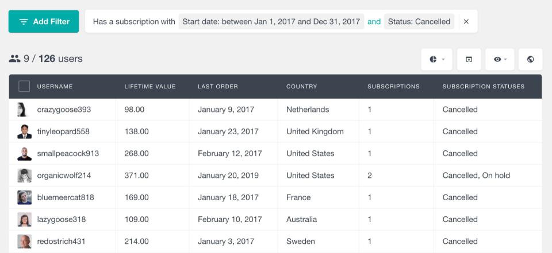The width and height of the screenshot is (552, 253).
Task: Click the 'and' filter operator
Action: 374,22
